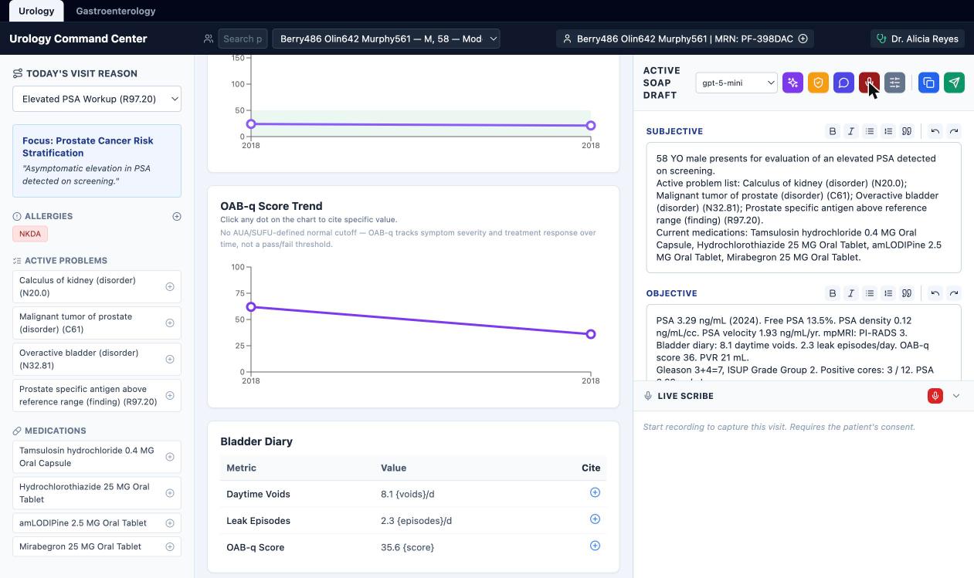Add amLODIPine 2.5 MG medication to note
974x578 pixels.
pyautogui.click(x=170, y=523)
